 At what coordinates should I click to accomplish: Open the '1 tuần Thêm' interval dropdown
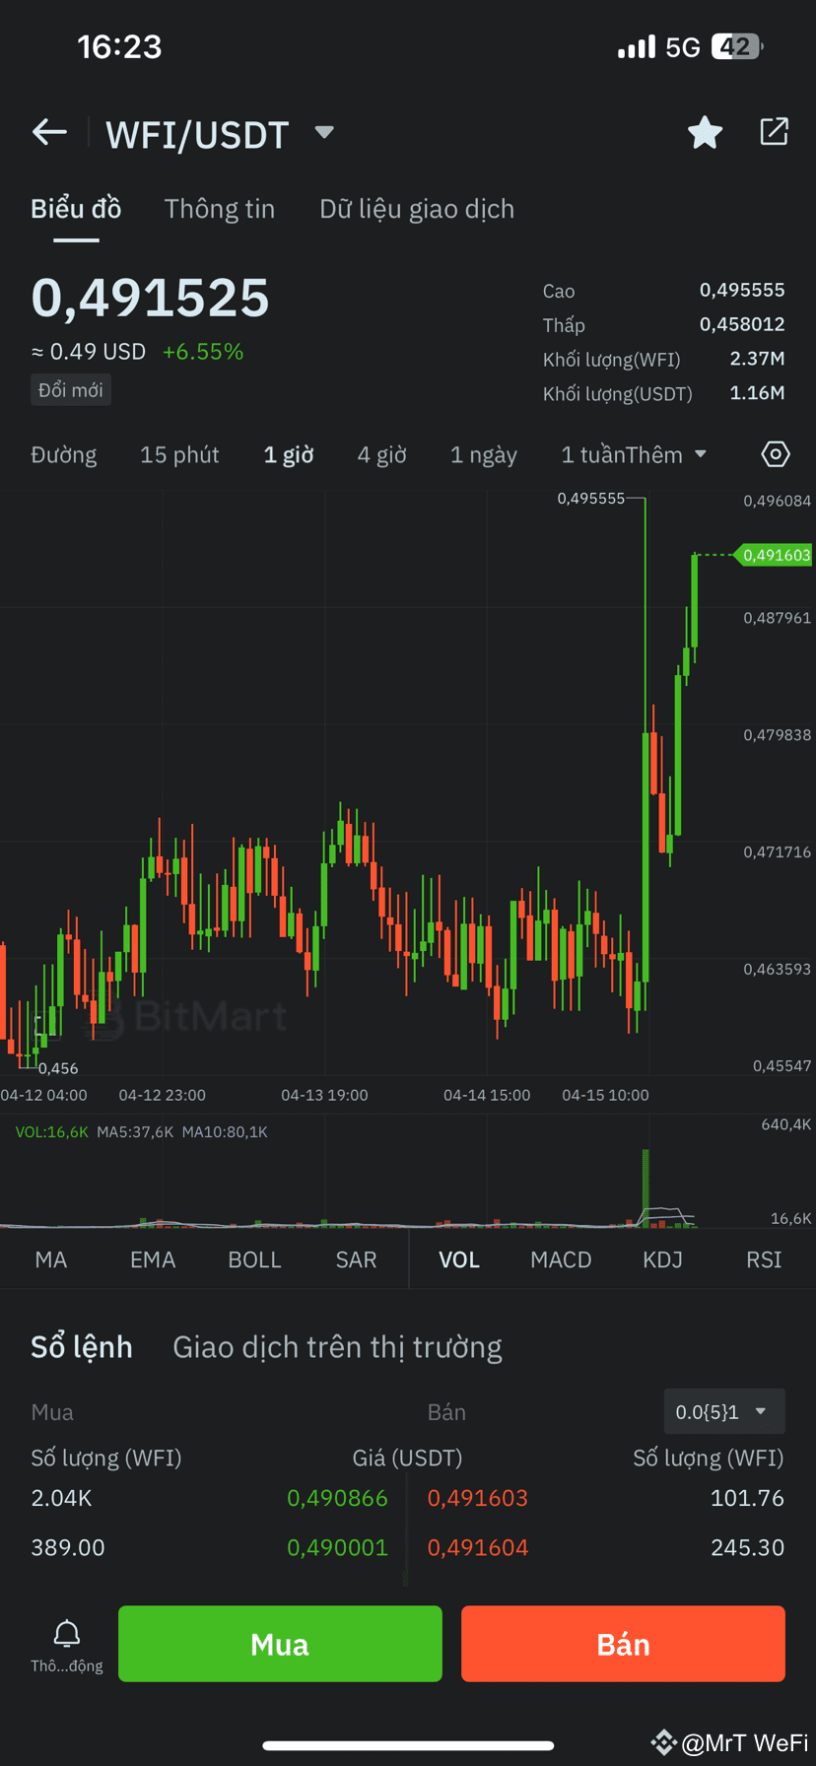click(634, 454)
